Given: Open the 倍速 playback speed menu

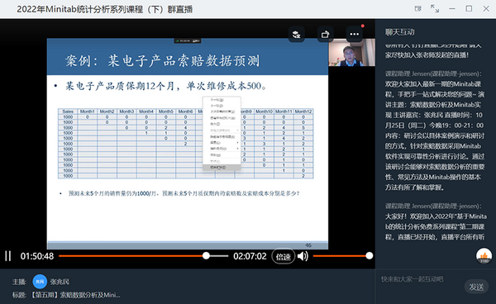Looking at the screenshot, I should pos(283,256).
